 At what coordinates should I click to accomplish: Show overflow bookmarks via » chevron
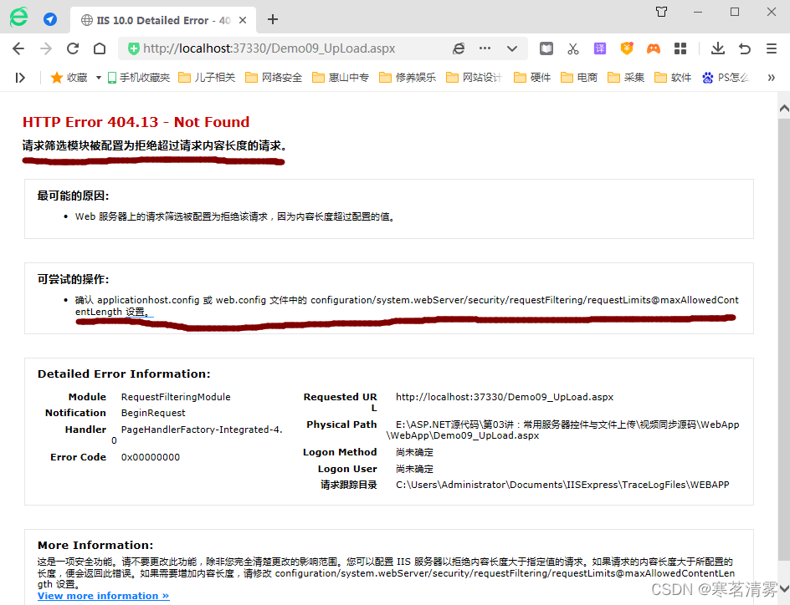(x=771, y=77)
